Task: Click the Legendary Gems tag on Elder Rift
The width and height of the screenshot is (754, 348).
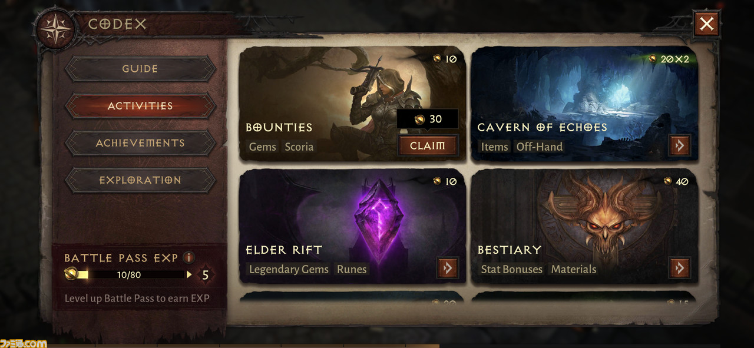Action: pos(289,269)
